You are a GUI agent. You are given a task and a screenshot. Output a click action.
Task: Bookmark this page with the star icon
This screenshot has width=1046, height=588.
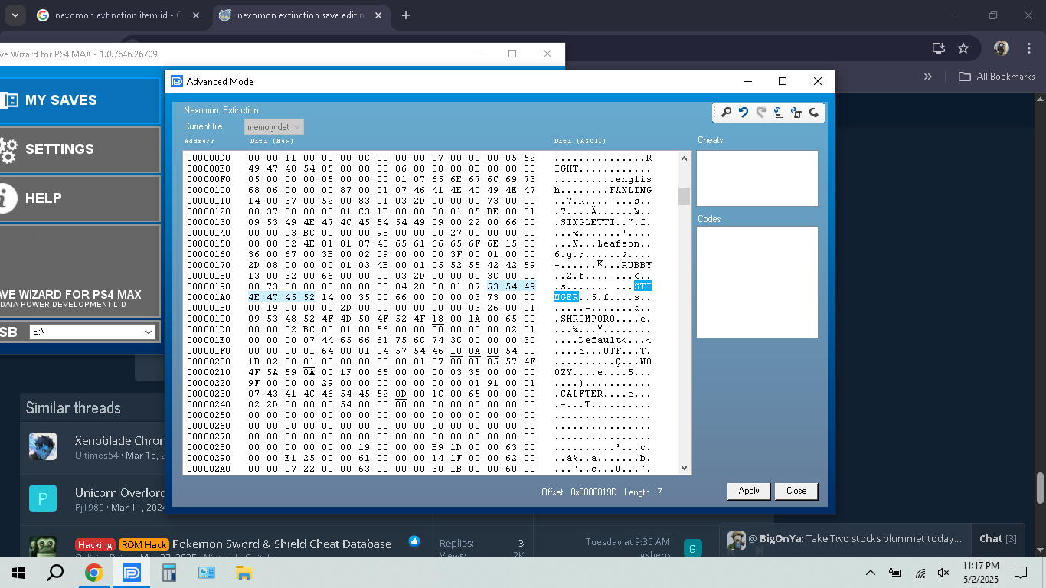click(x=963, y=48)
